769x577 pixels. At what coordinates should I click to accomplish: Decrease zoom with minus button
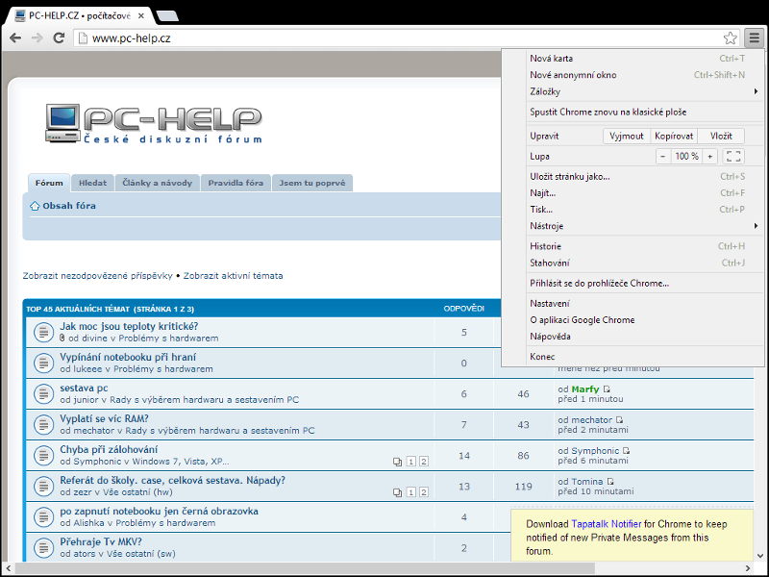pos(663,157)
